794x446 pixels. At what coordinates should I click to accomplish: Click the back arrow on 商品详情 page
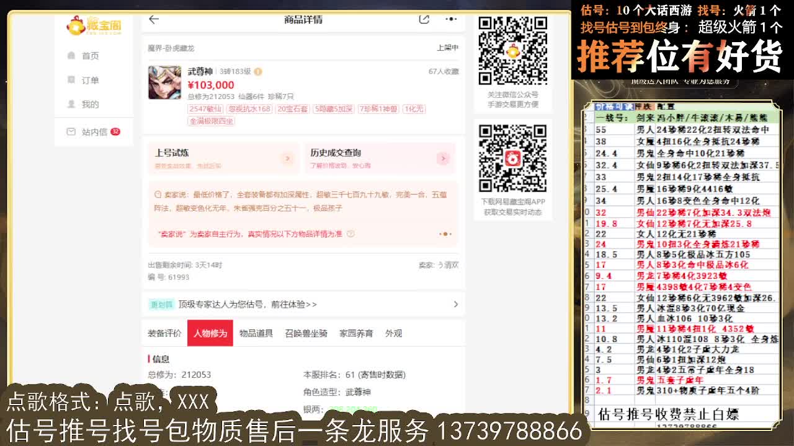[153, 19]
